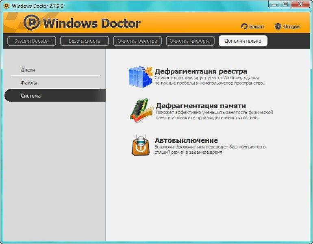Click the auto shutdown power icon

tap(141, 145)
